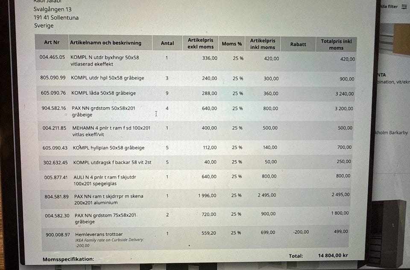The image size is (410, 270).
Task: Click the 14 804,00 kr total amount
Action: pos(333,256)
